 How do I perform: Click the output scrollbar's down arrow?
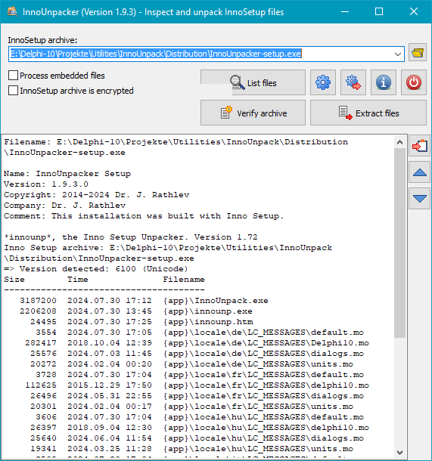(399, 453)
